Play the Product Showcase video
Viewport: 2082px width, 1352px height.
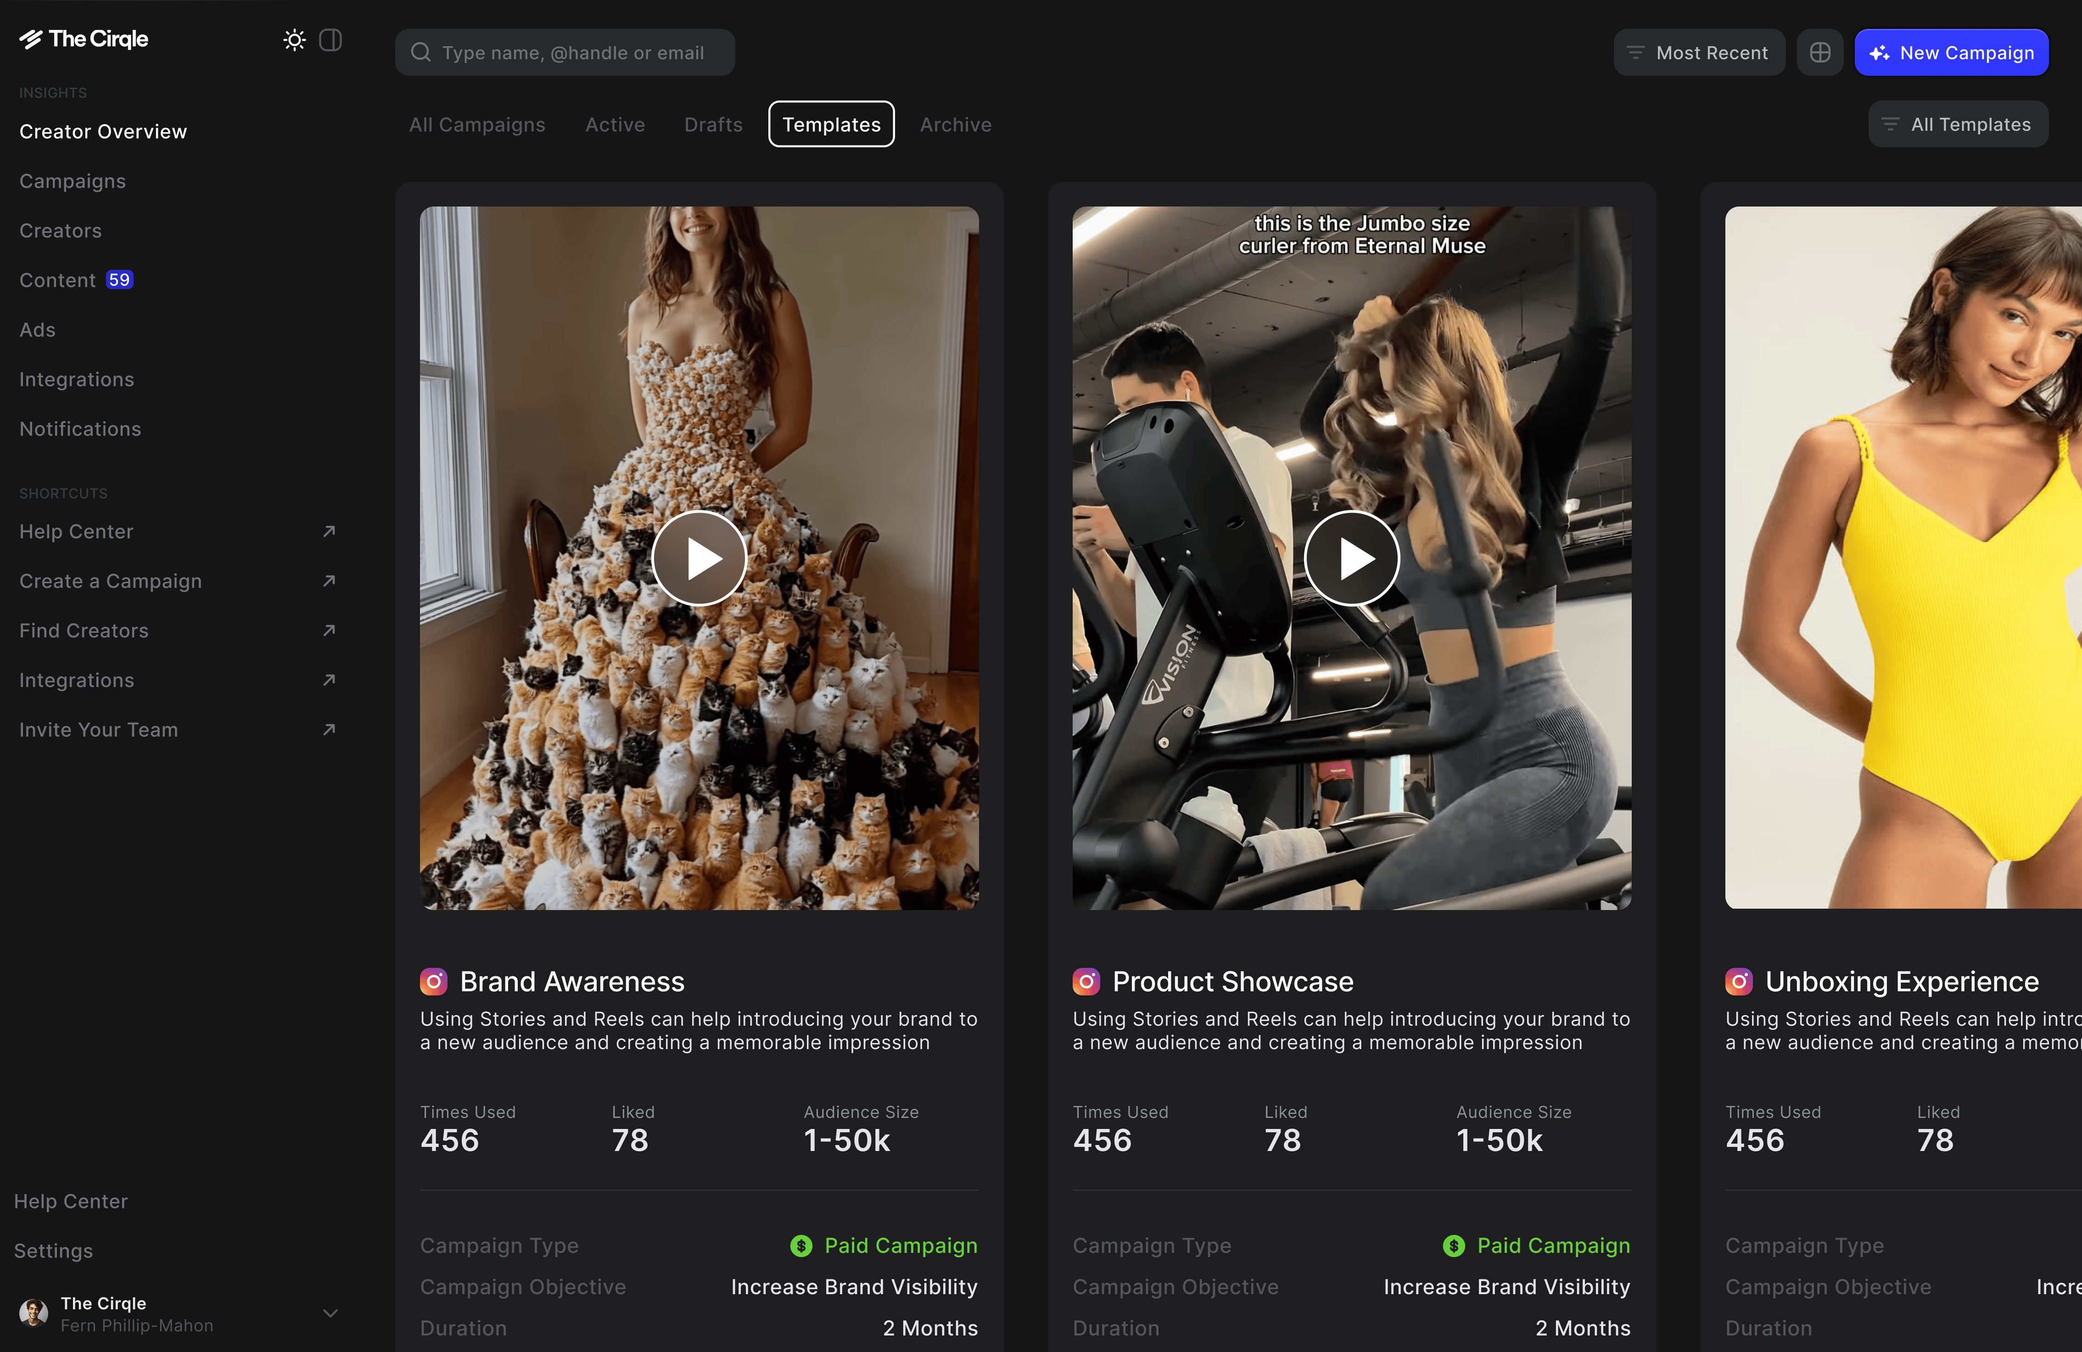tap(1352, 558)
